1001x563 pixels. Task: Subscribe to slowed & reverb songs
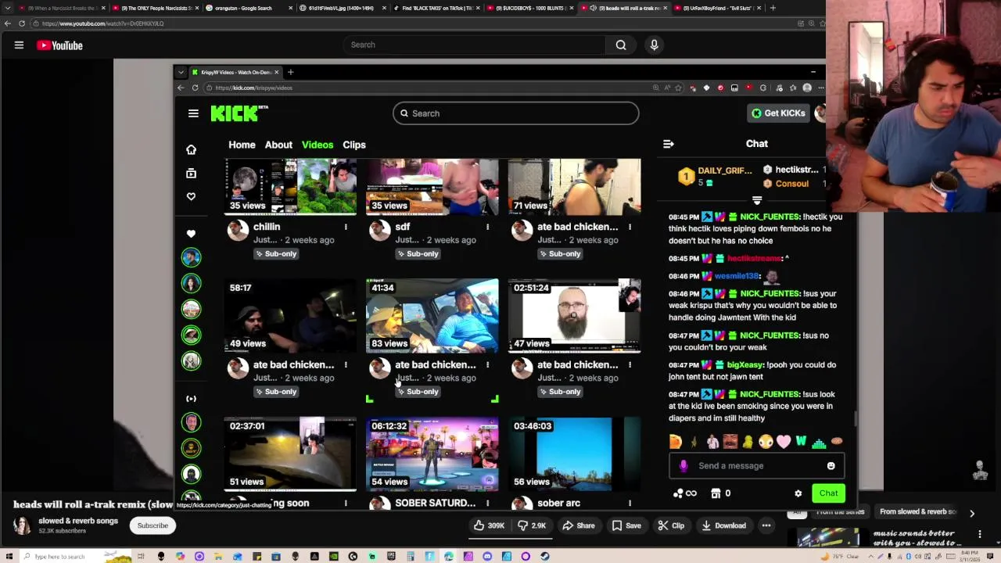point(152,525)
